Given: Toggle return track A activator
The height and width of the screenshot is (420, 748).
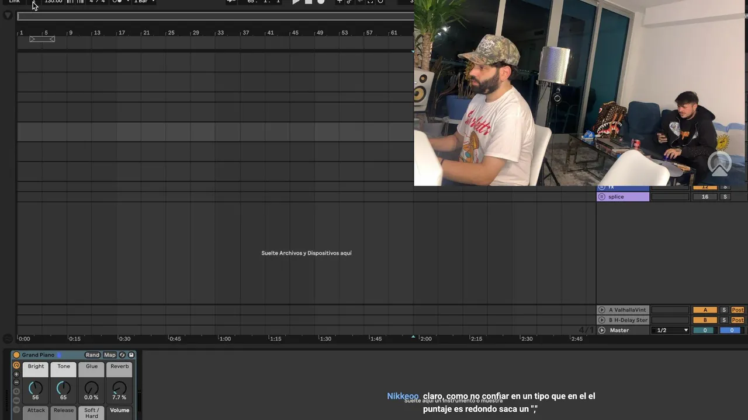Looking at the screenshot, I should point(705,310).
